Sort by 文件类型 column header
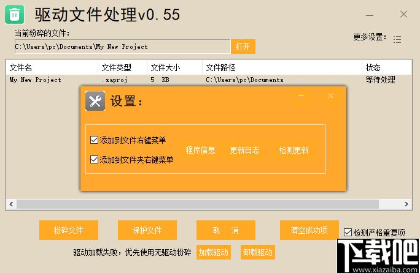The height and width of the screenshot is (273, 420). tap(123, 67)
